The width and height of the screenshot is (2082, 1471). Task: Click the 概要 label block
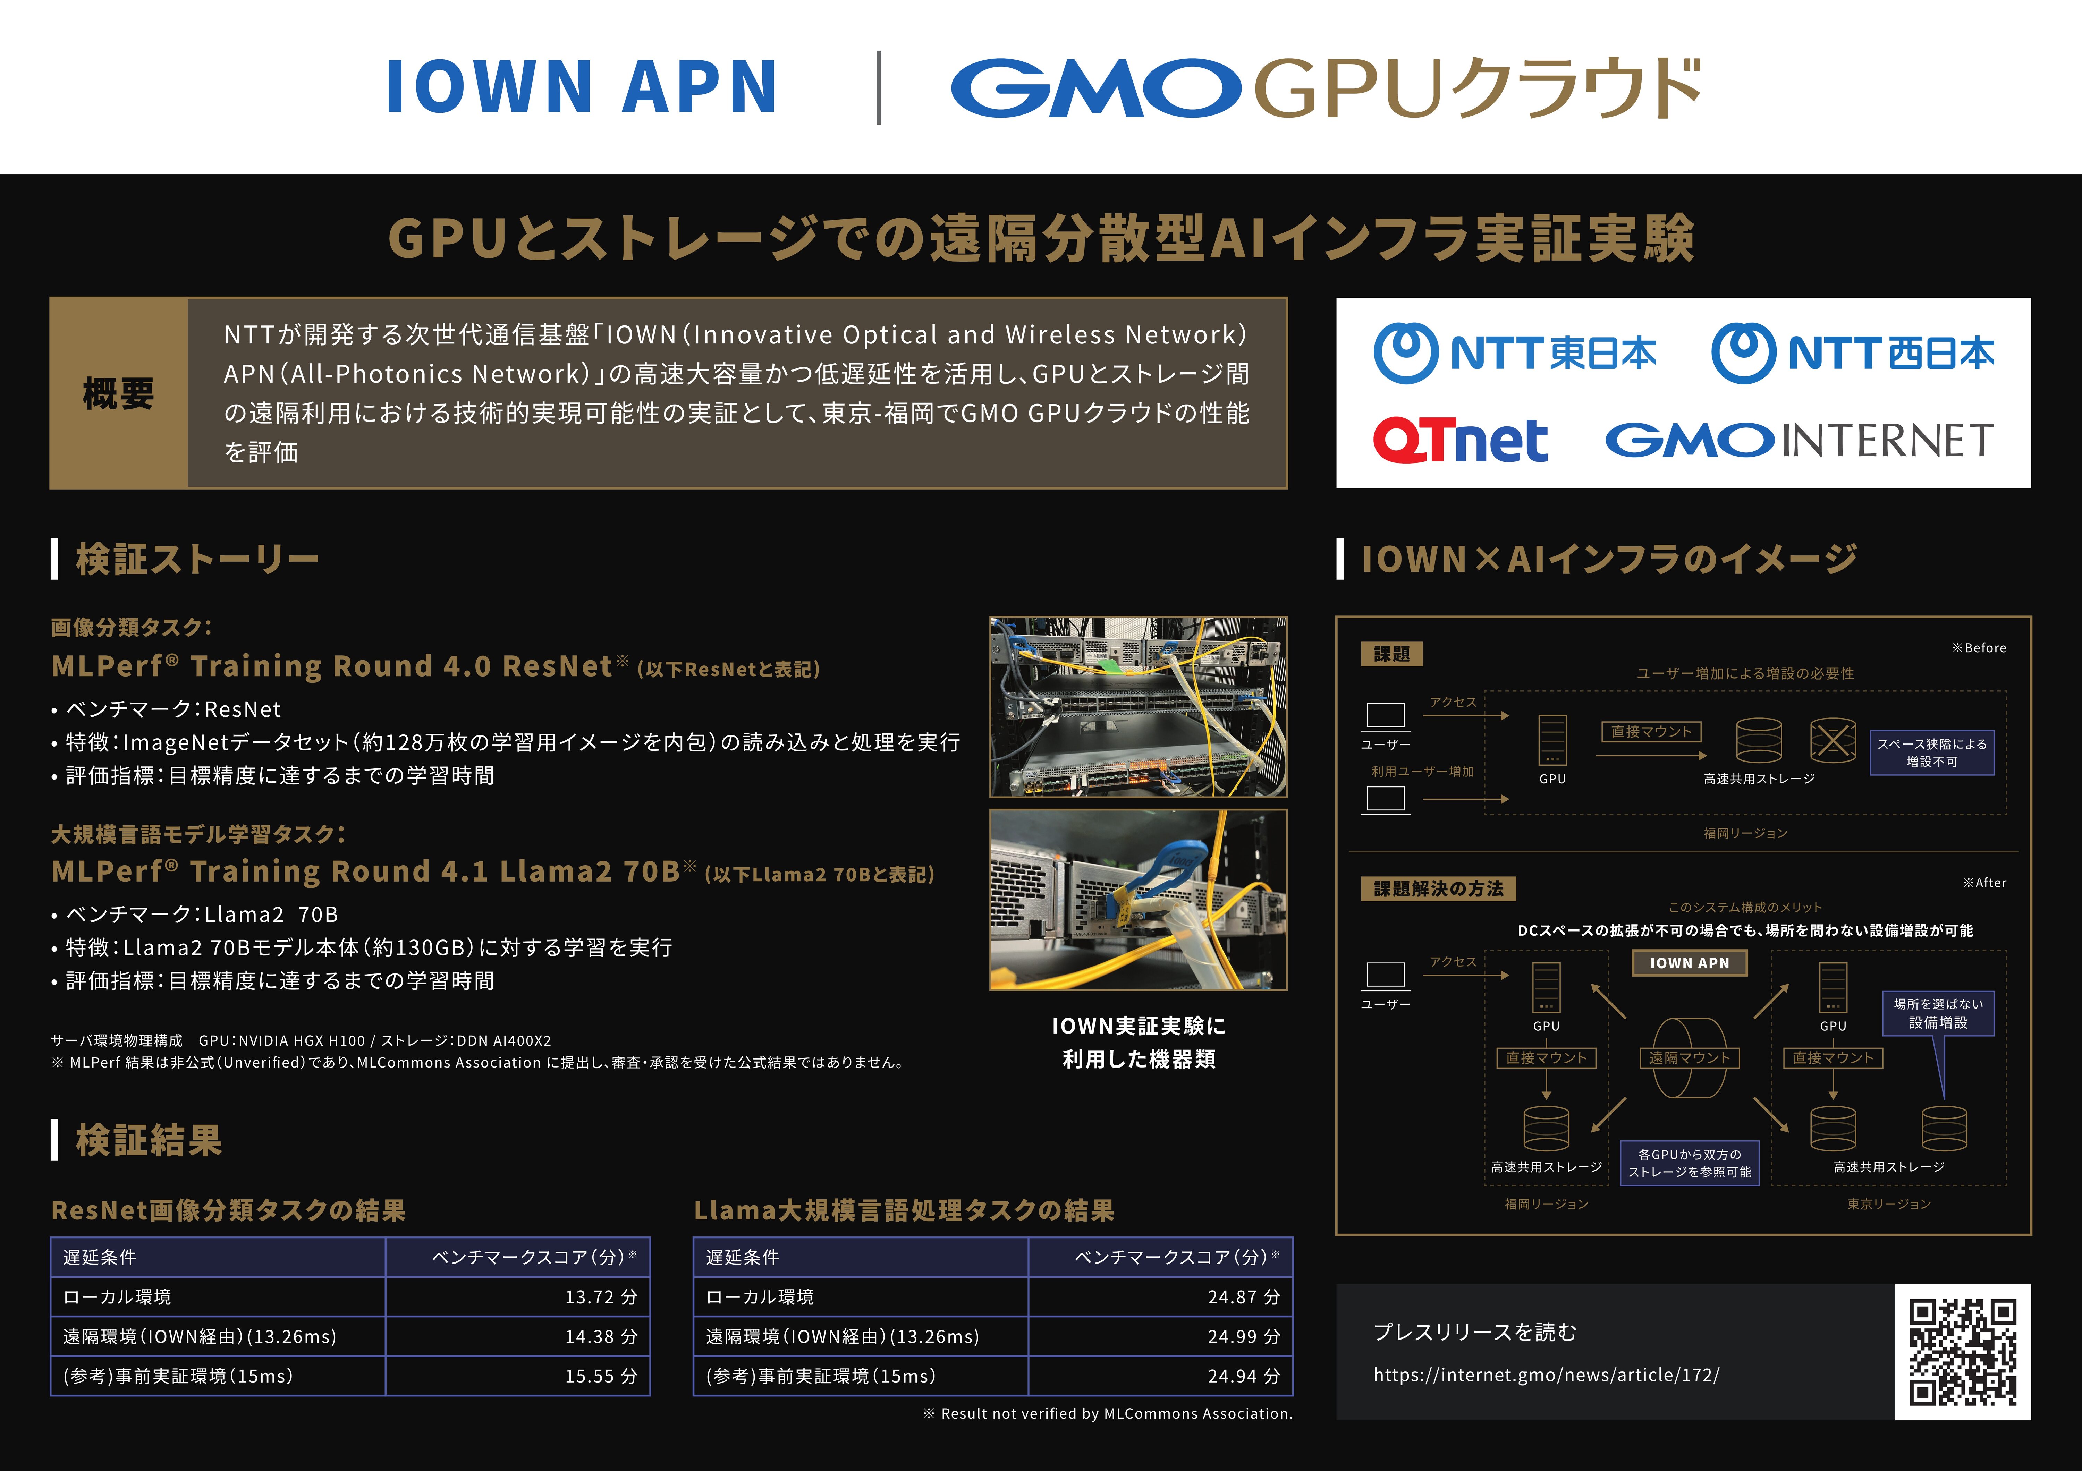click(x=119, y=393)
